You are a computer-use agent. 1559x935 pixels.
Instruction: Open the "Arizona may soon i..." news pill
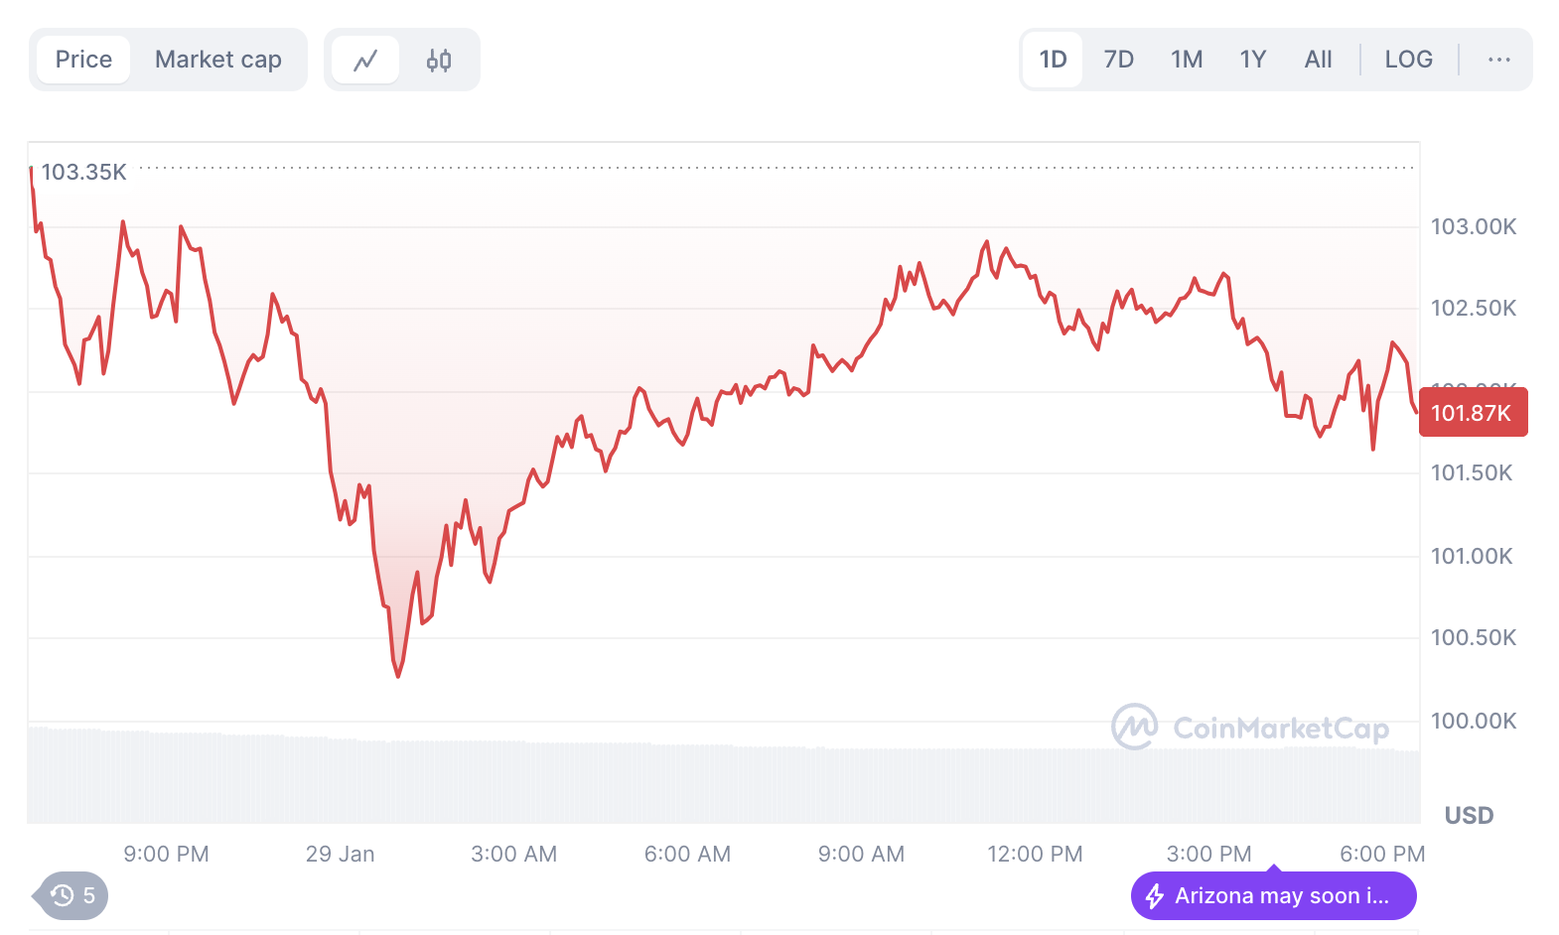point(1281,896)
